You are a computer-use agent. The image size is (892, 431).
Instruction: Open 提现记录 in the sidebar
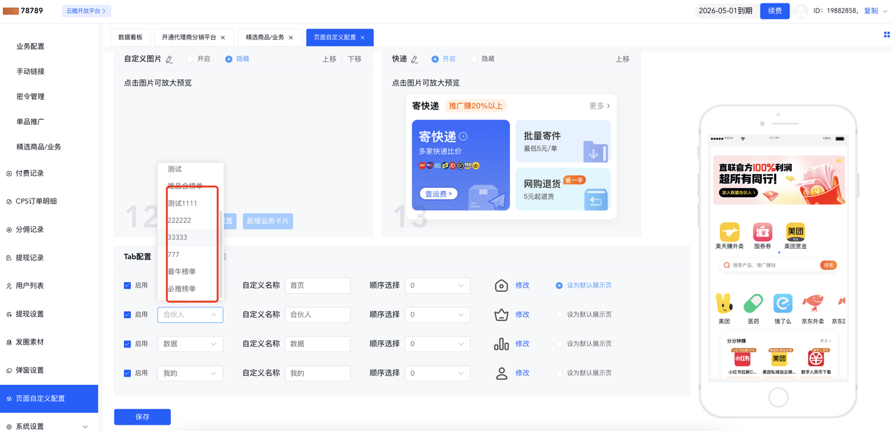30,258
